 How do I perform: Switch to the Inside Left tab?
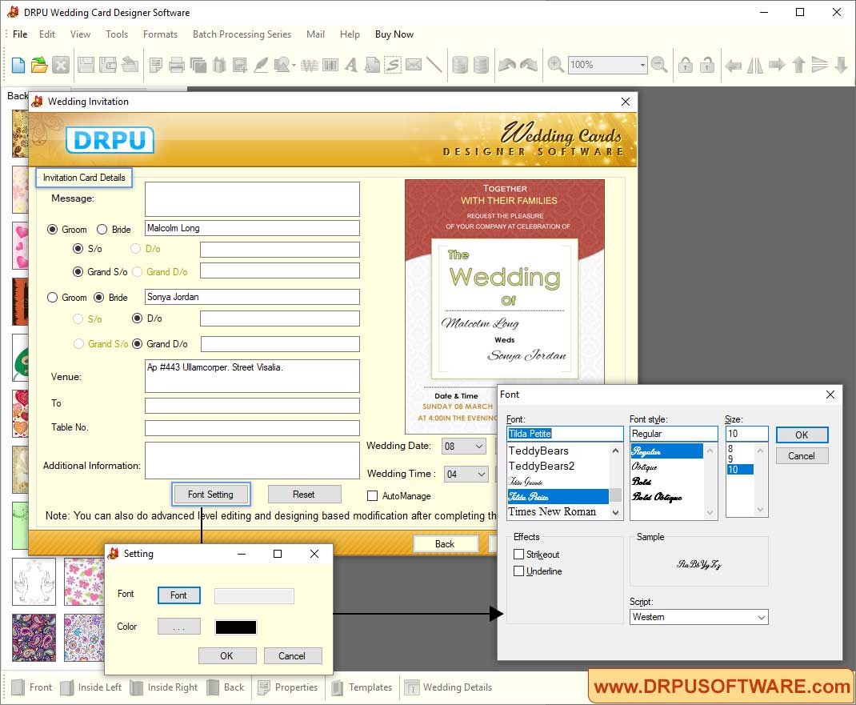[92, 687]
